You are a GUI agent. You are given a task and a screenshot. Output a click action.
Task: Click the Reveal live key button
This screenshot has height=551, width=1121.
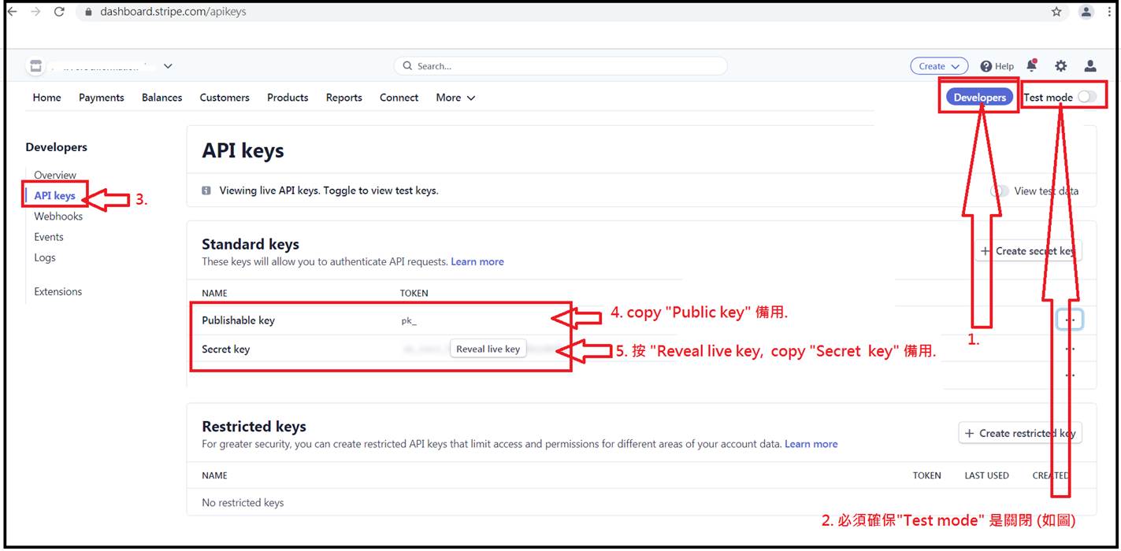(488, 349)
